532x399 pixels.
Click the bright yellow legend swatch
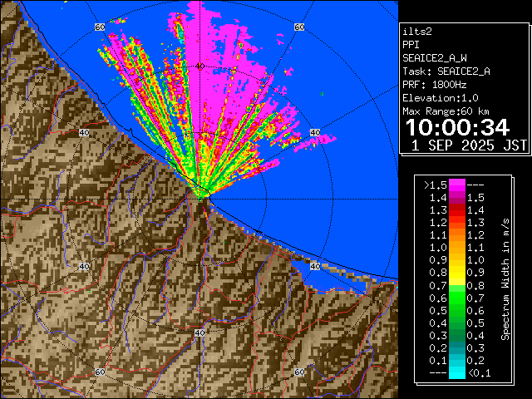coord(456,273)
